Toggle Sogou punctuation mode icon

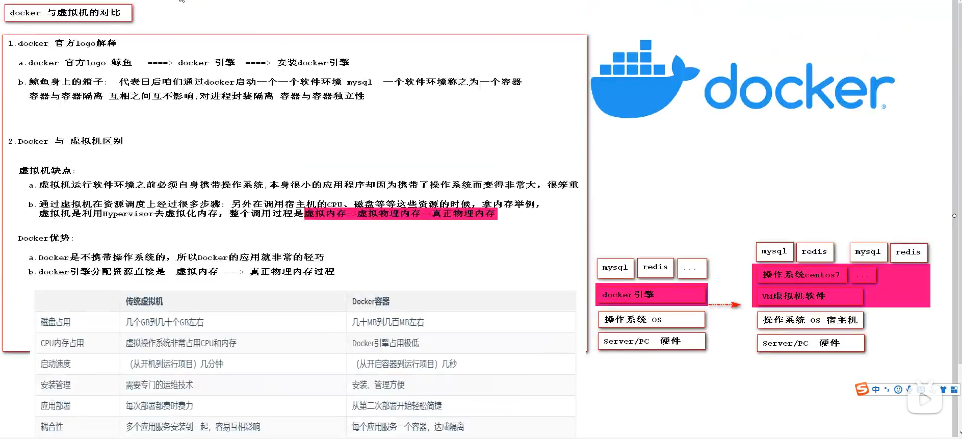click(x=887, y=390)
